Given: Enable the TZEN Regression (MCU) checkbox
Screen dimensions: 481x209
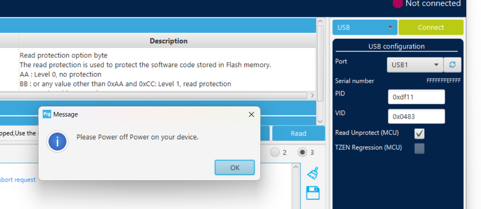Looking at the screenshot, I should 419,148.
